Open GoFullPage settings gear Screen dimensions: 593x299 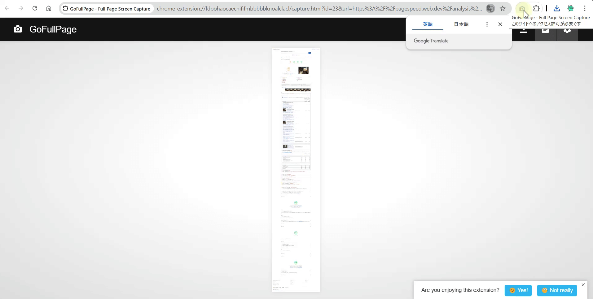[x=567, y=31]
